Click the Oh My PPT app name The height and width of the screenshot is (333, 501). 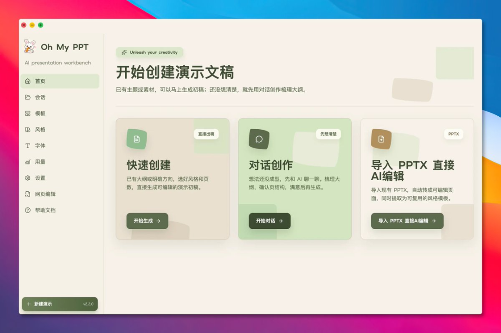click(64, 47)
